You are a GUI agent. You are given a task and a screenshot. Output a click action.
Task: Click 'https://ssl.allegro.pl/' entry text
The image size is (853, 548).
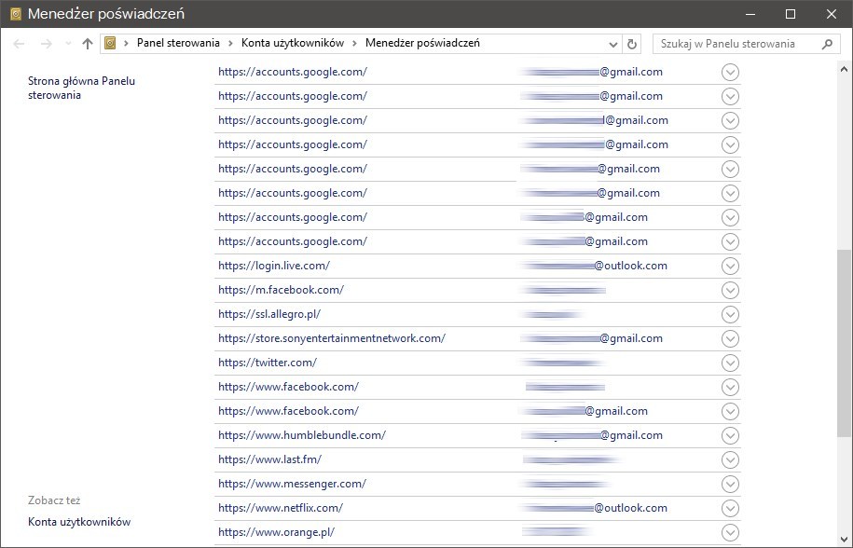(x=269, y=314)
